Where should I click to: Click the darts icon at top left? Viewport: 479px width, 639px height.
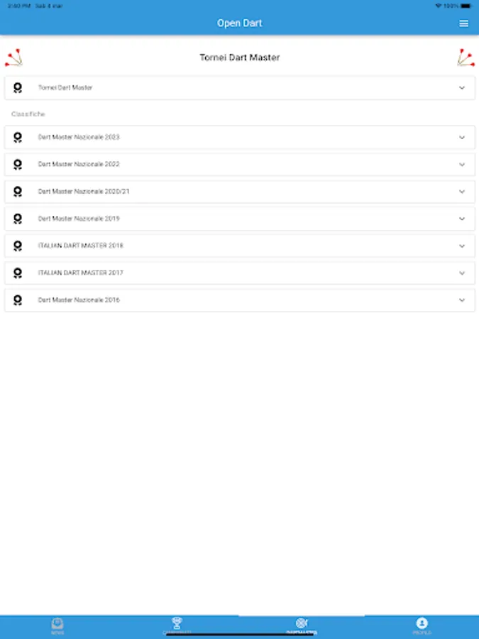(13, 58)
